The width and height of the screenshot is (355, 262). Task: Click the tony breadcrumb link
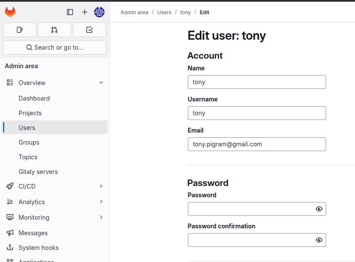[185, 13]
